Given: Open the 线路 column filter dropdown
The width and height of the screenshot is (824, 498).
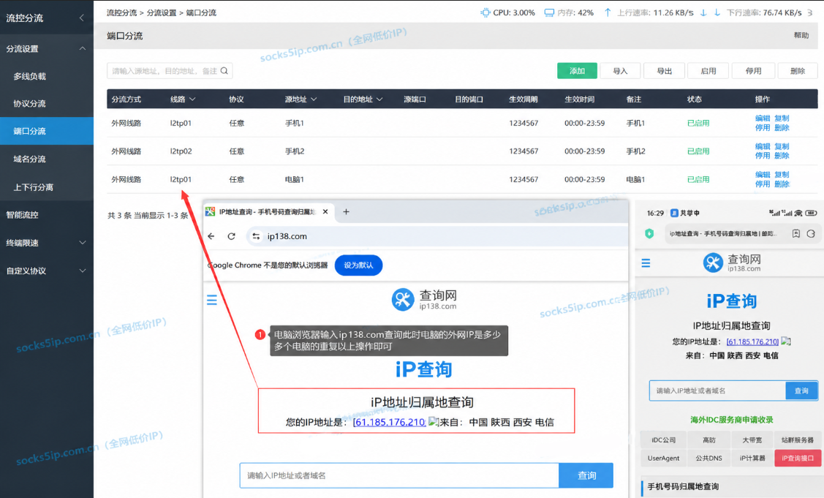Looking at the screenshot, I should click(192, 99).
